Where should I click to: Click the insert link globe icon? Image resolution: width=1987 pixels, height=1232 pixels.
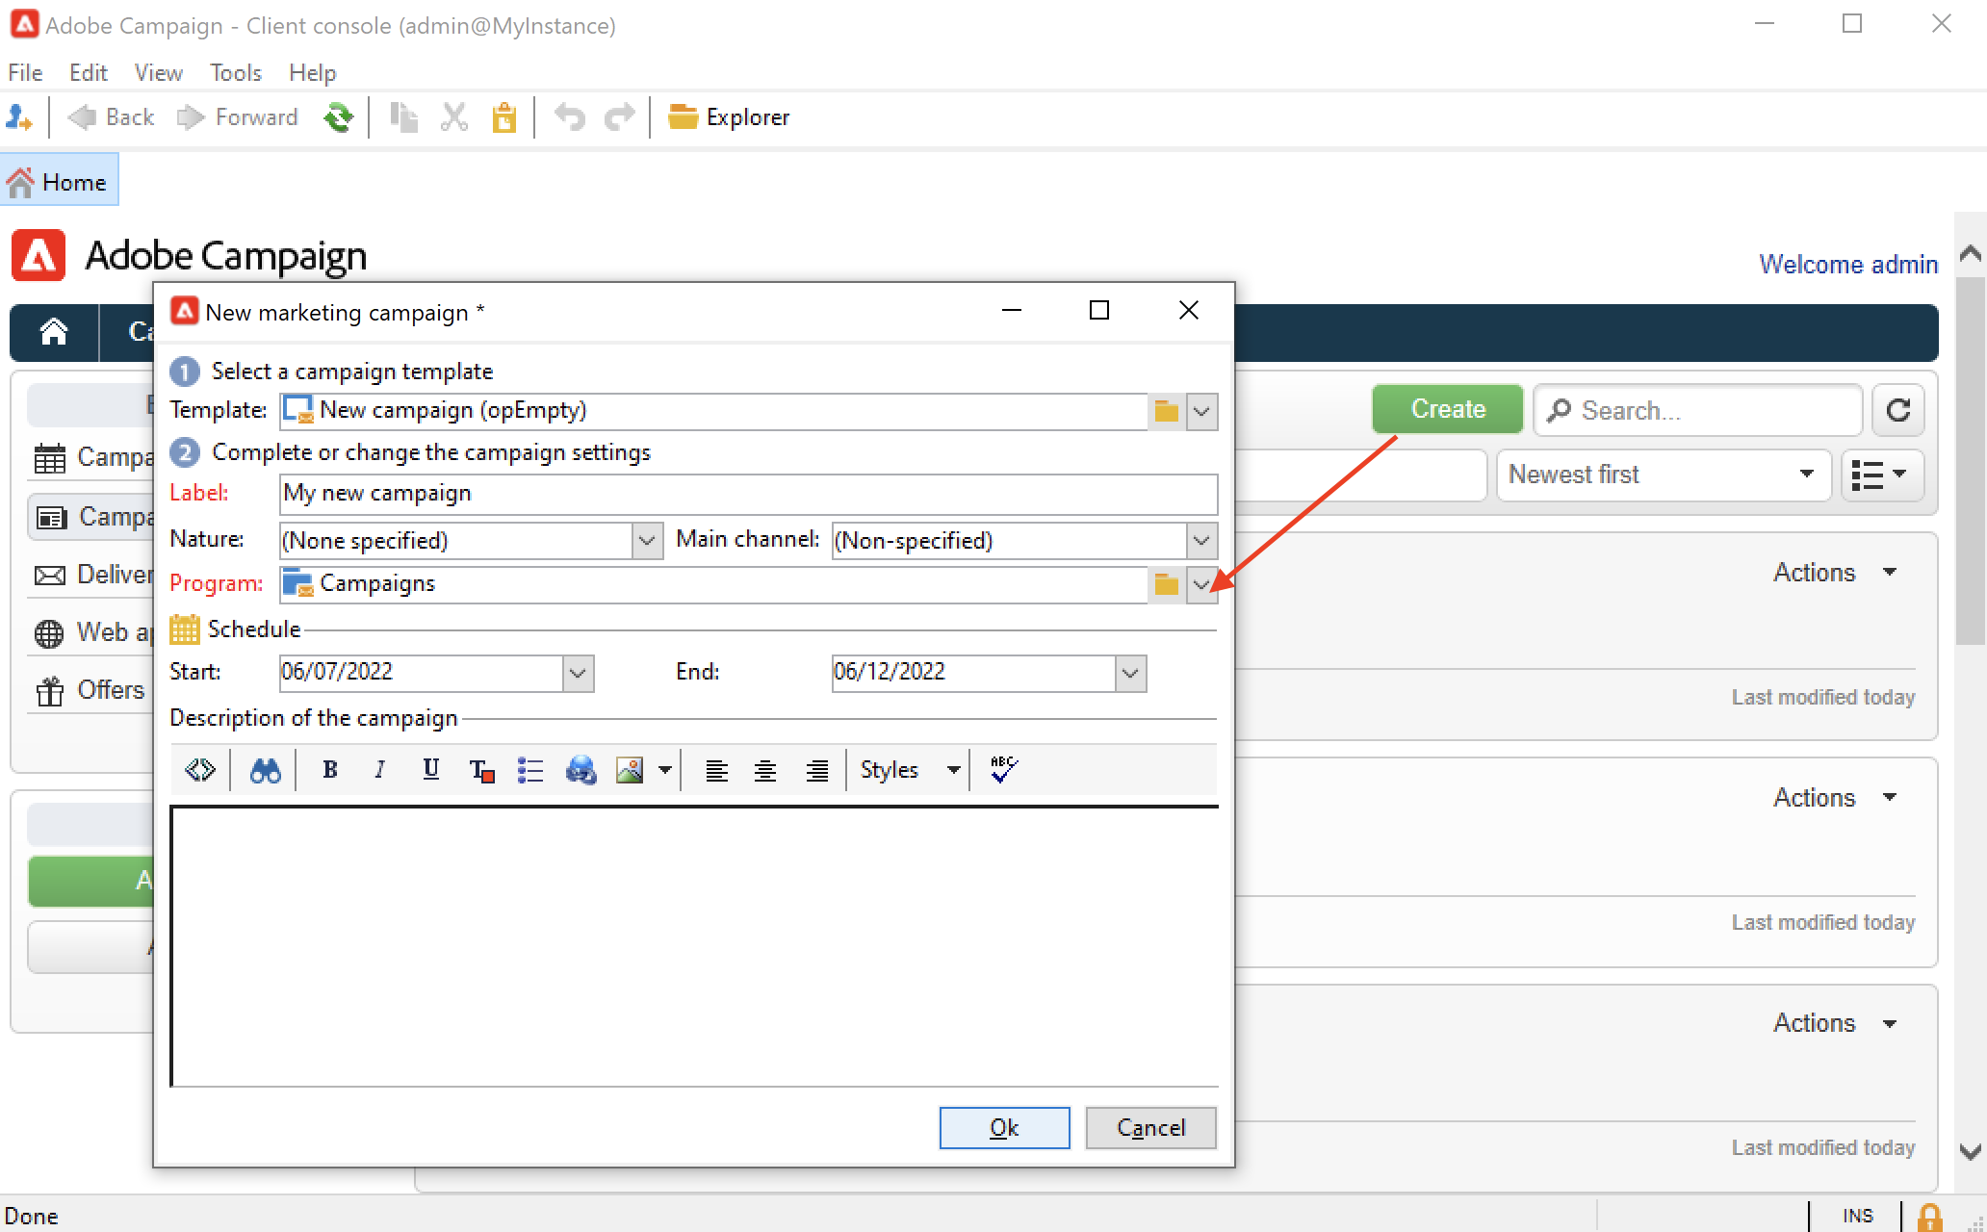[581, 770]
